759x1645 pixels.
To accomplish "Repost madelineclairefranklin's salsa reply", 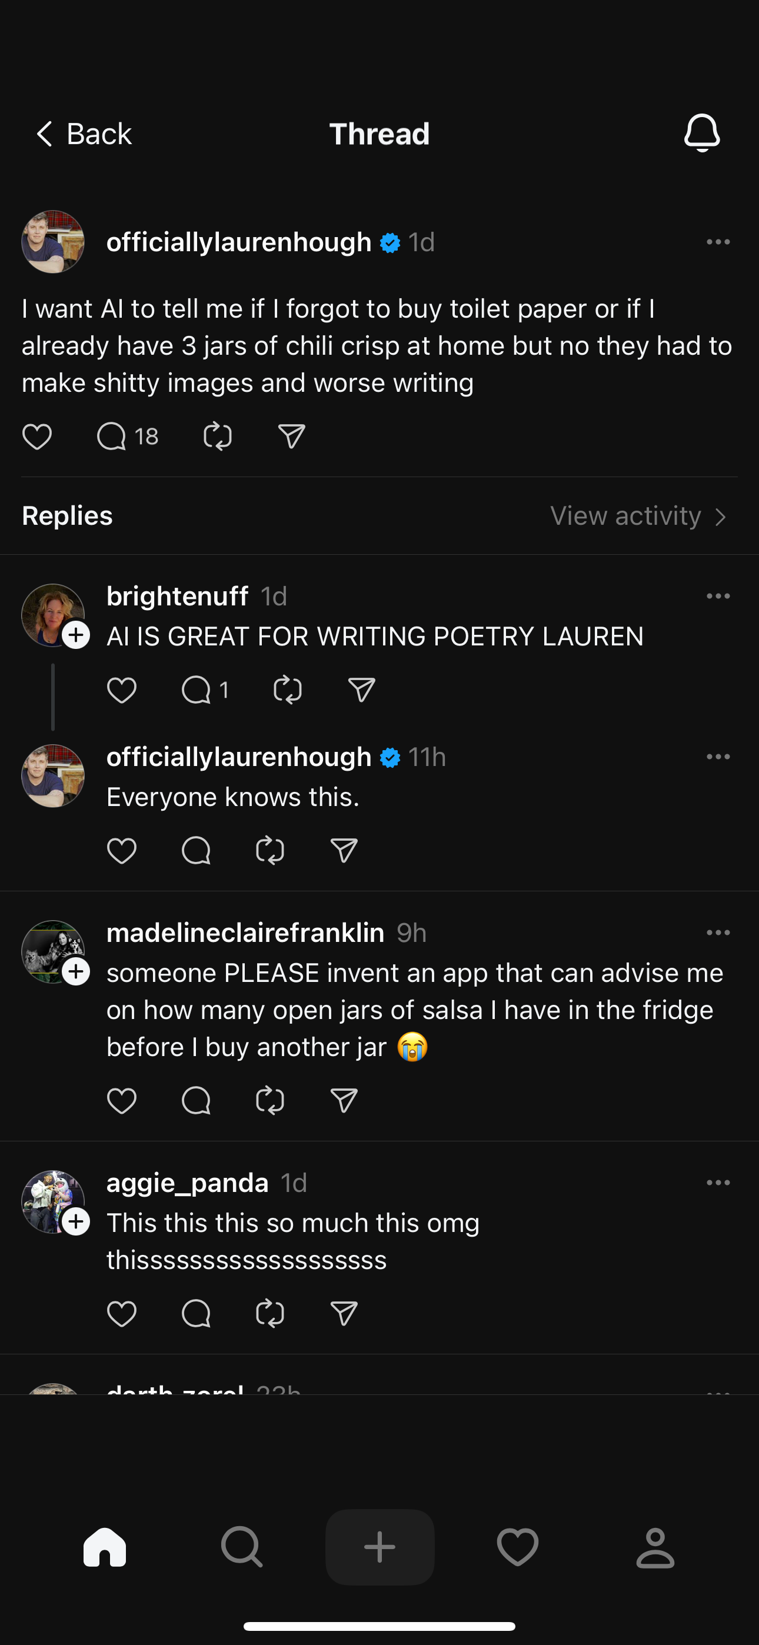I will coord(269,1101).
